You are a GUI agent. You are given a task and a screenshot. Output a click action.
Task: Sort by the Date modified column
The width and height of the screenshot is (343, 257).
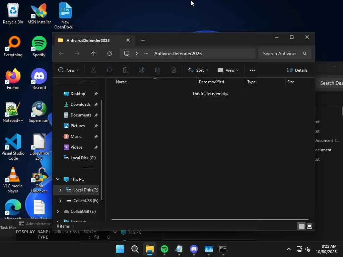(x=211, y=82)
